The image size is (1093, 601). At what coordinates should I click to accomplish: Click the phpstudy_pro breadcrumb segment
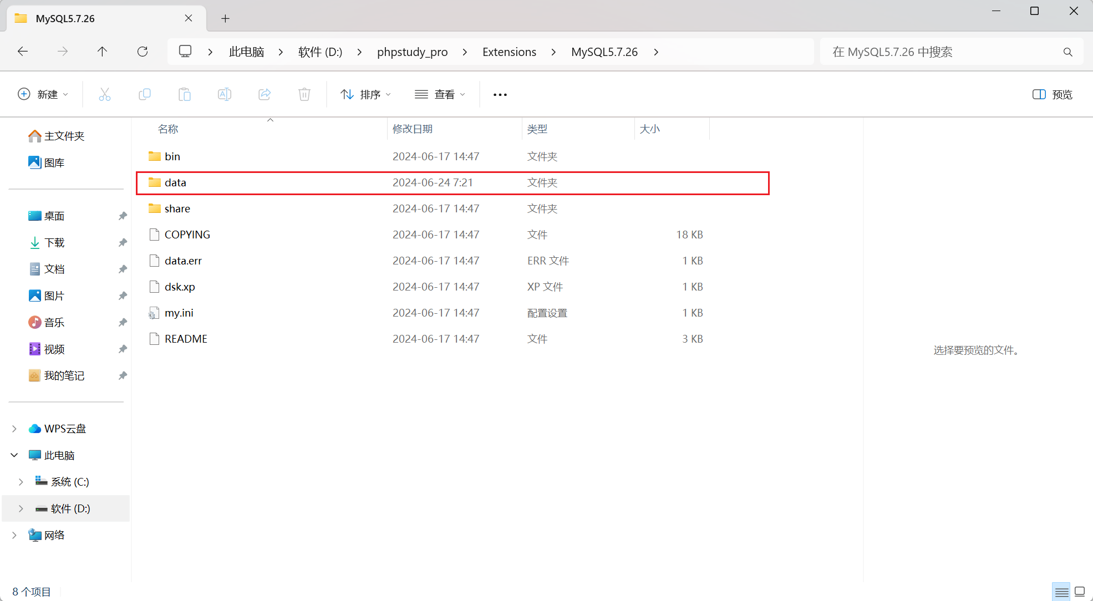point(412,52)
